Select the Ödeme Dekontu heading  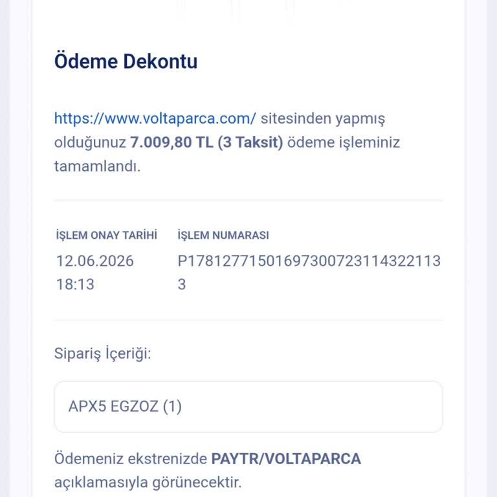[x=126, y=61]
